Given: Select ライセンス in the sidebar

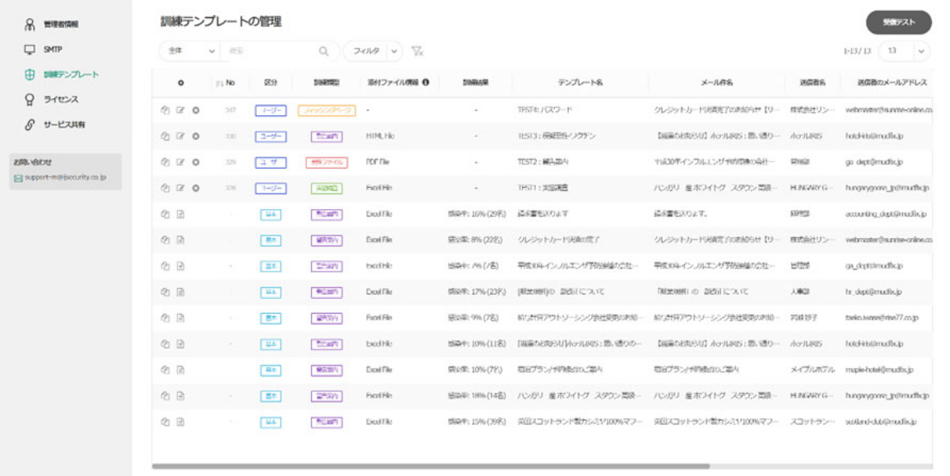Looking at the screenshot, I should coord(61,100).
